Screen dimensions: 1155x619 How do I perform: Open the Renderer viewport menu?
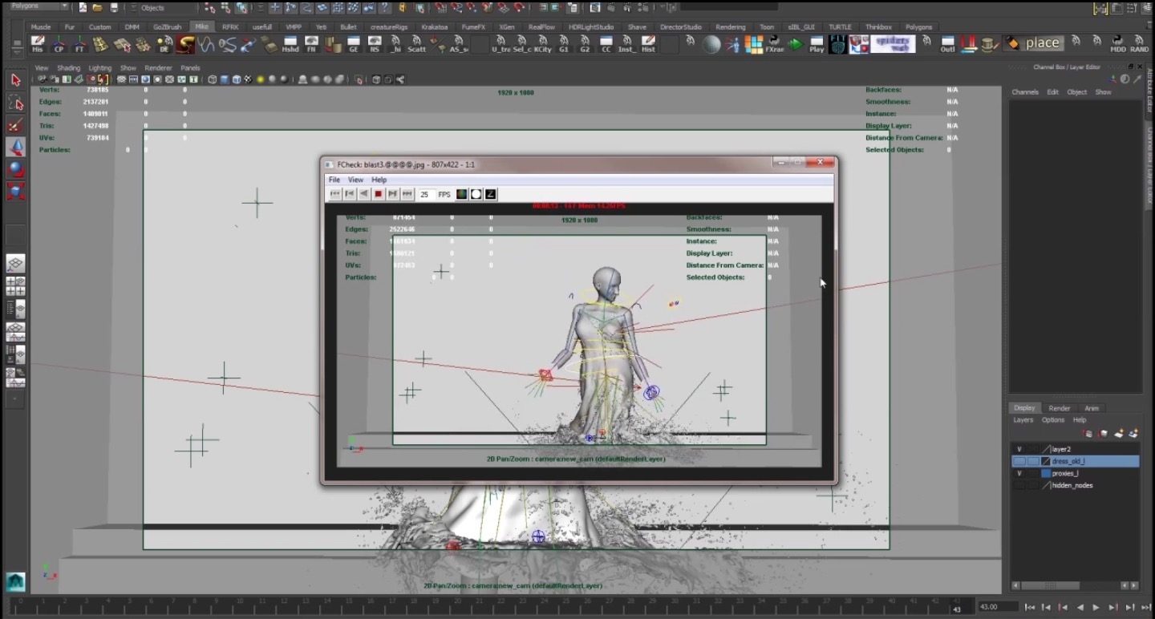[158, 68]
